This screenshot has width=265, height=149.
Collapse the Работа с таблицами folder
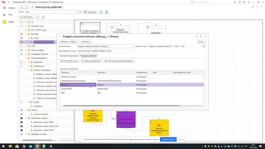click(x=29, y=70)
